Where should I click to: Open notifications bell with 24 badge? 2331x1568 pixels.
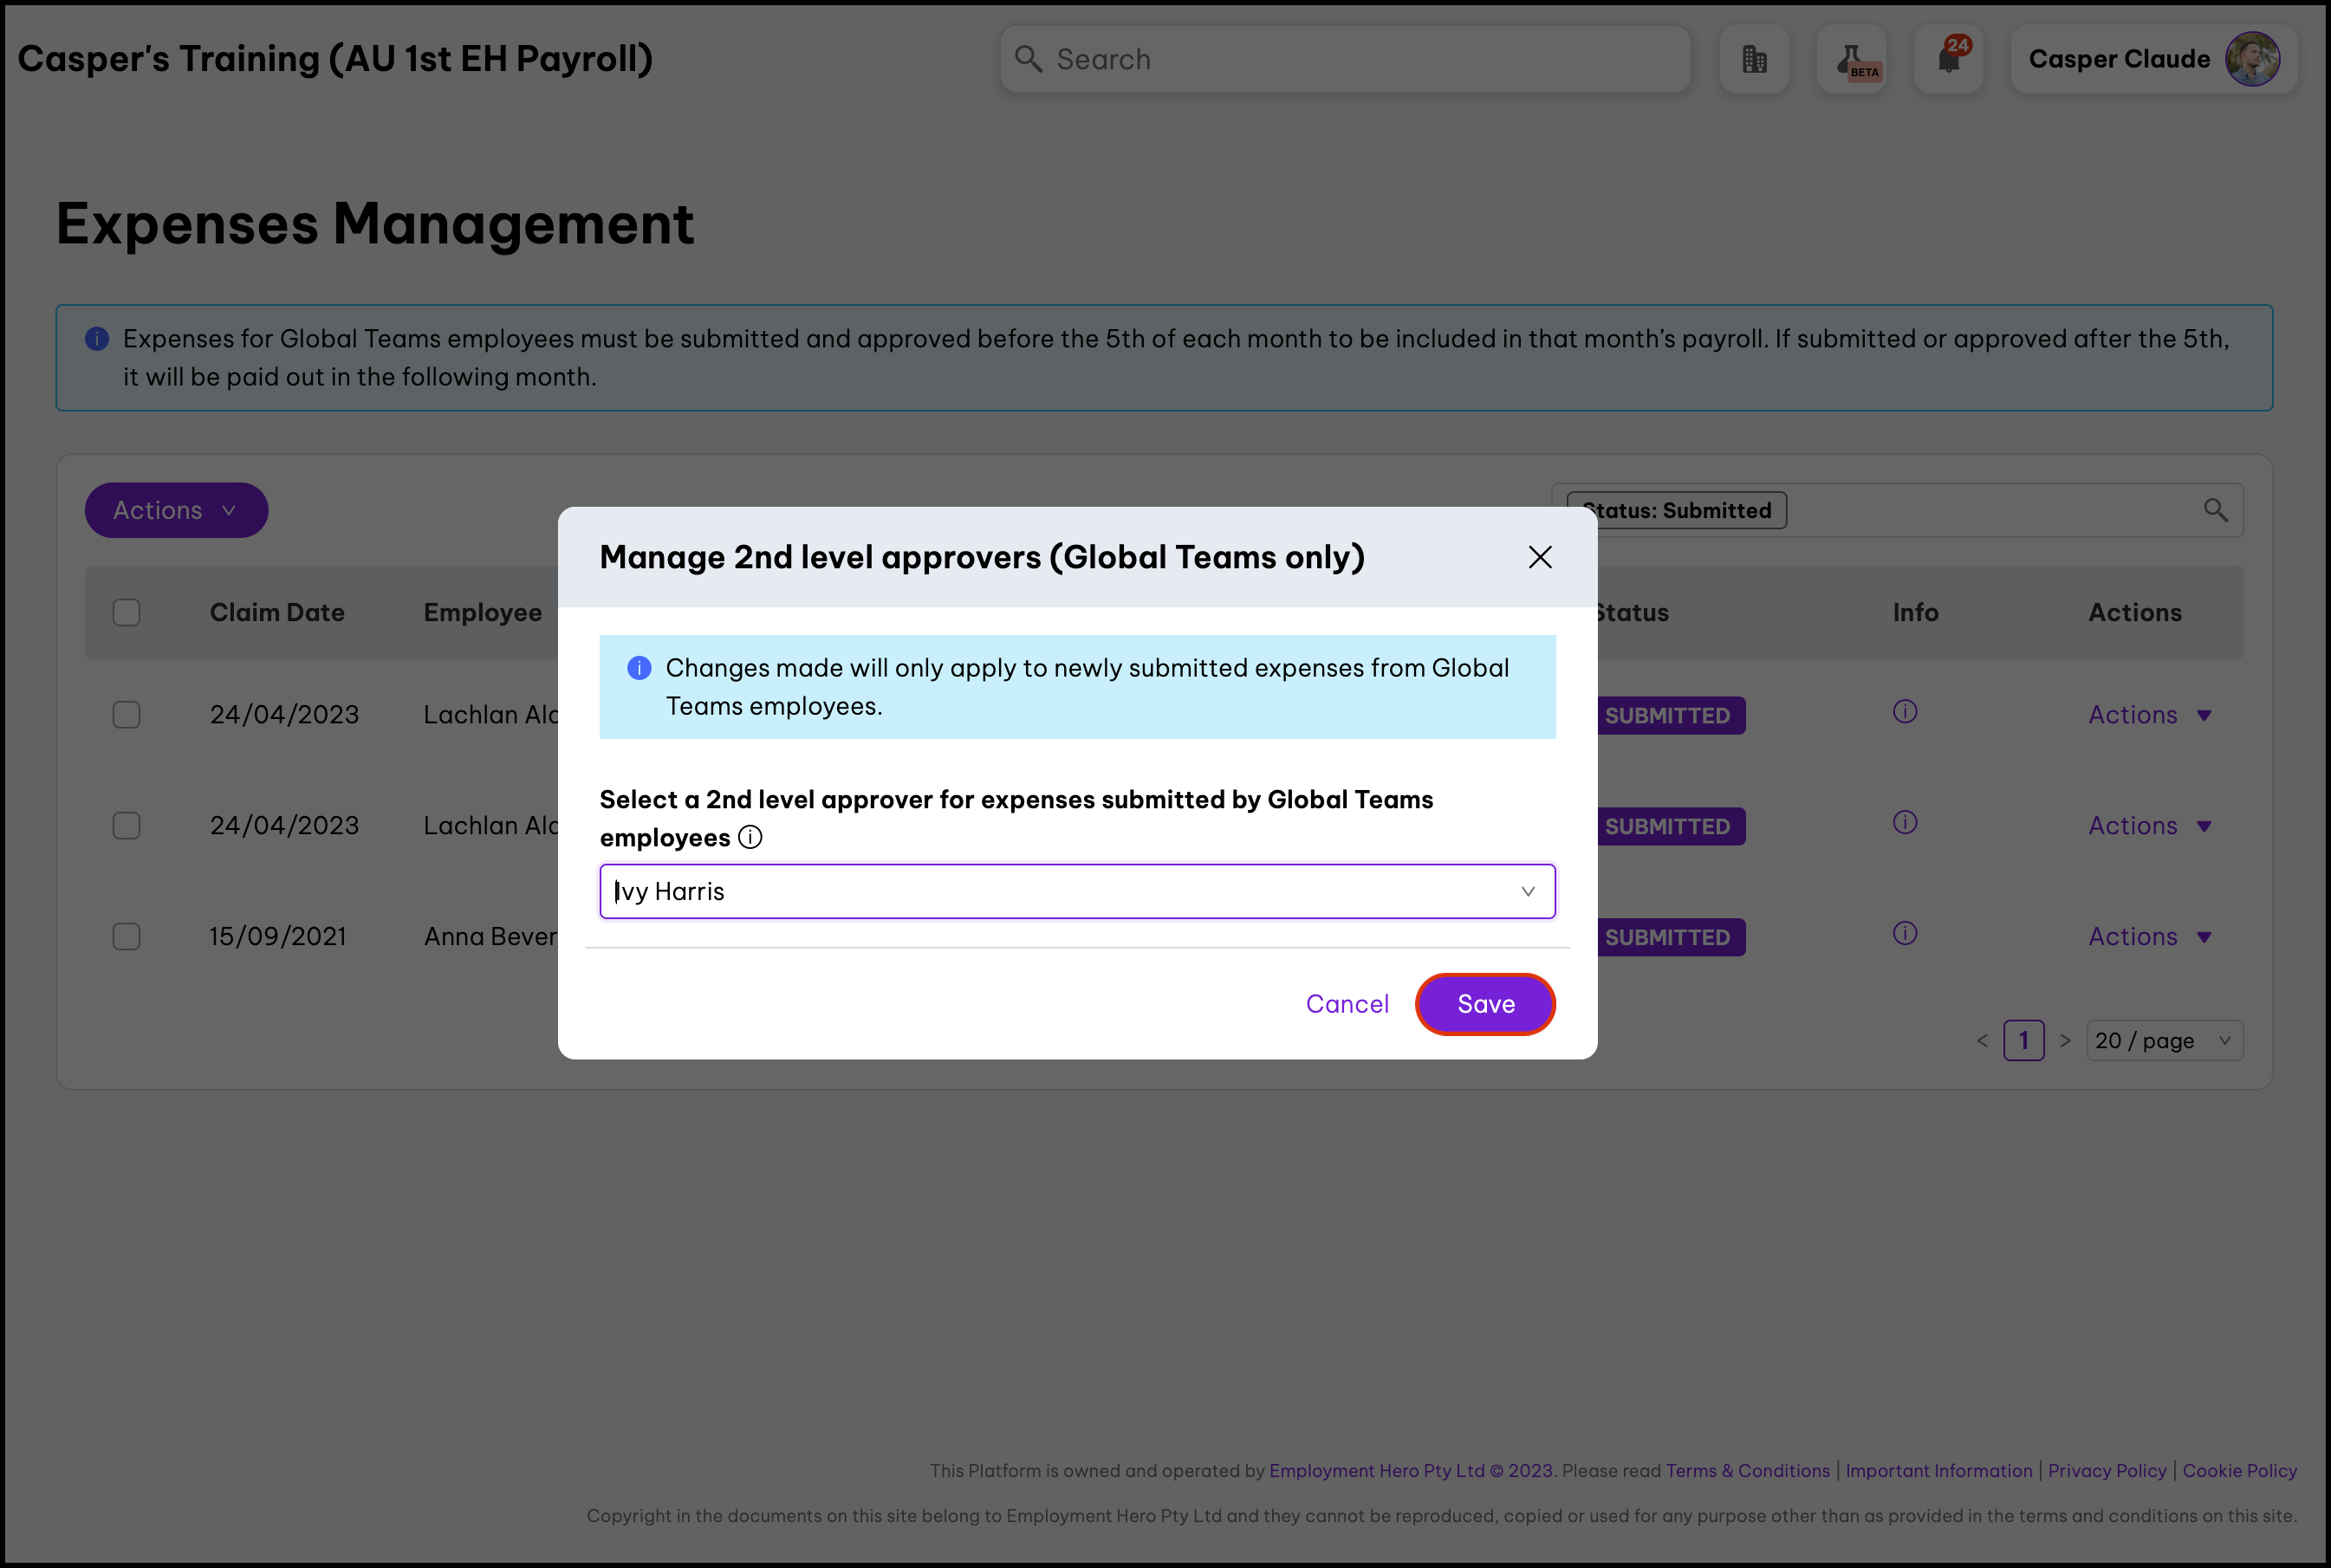[x=1948, y=60]
